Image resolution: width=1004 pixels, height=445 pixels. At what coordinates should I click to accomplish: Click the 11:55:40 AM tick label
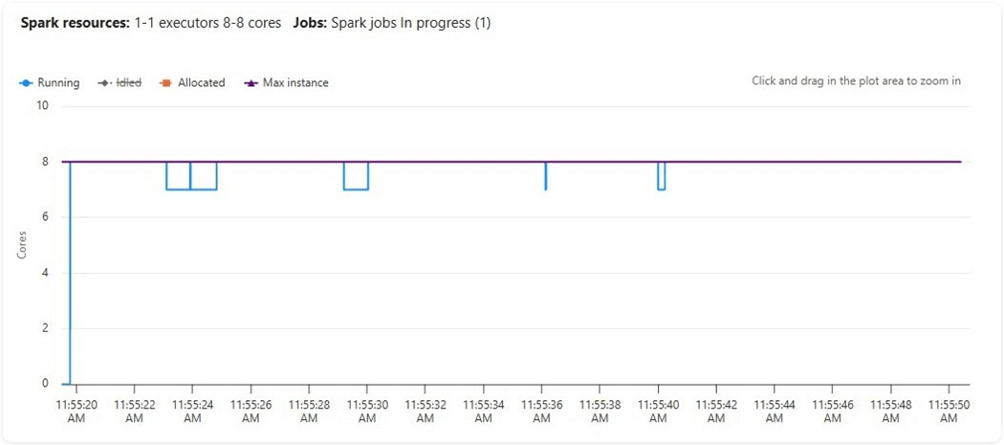click(x=658, y=412)
